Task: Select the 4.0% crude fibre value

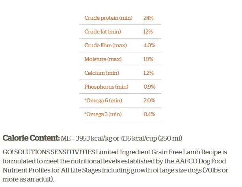Action: (149, 45)
